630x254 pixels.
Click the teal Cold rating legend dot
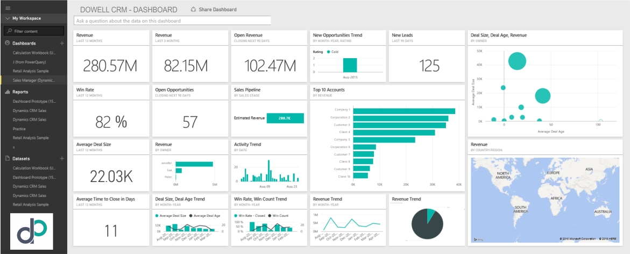(x=328, y=52)
